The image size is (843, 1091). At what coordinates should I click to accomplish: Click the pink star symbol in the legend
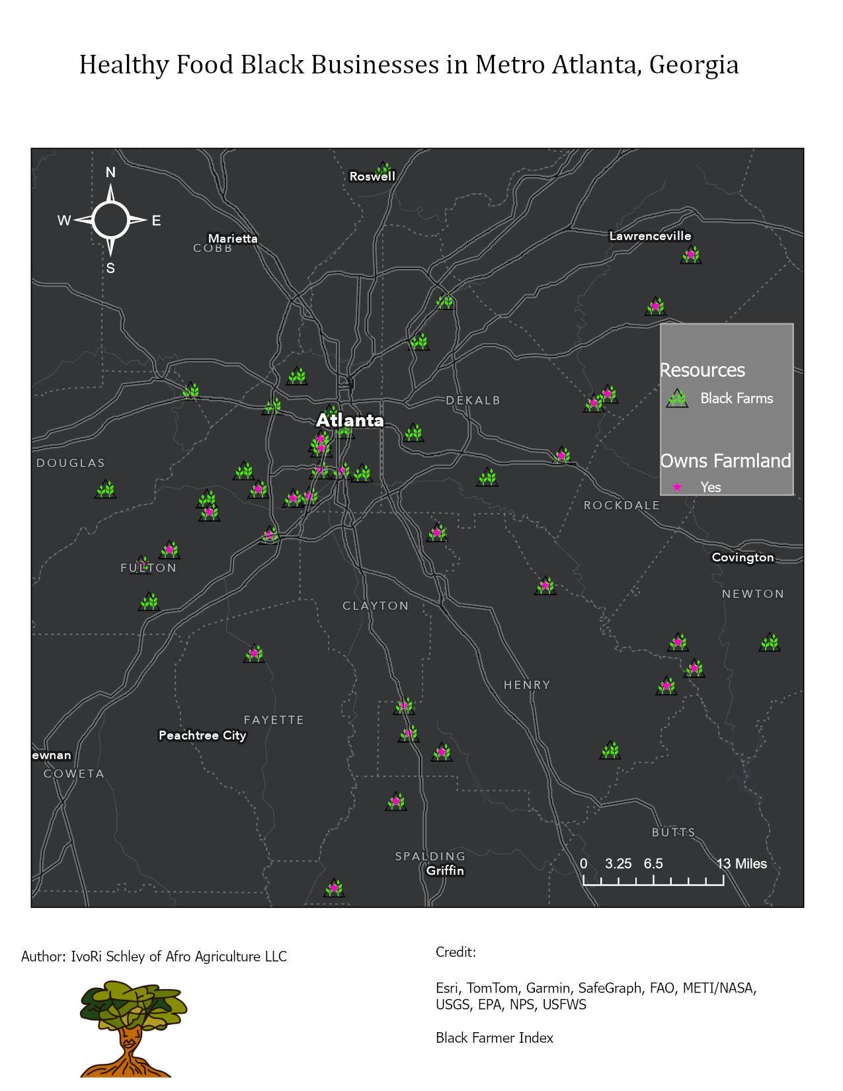pos(677,487)
